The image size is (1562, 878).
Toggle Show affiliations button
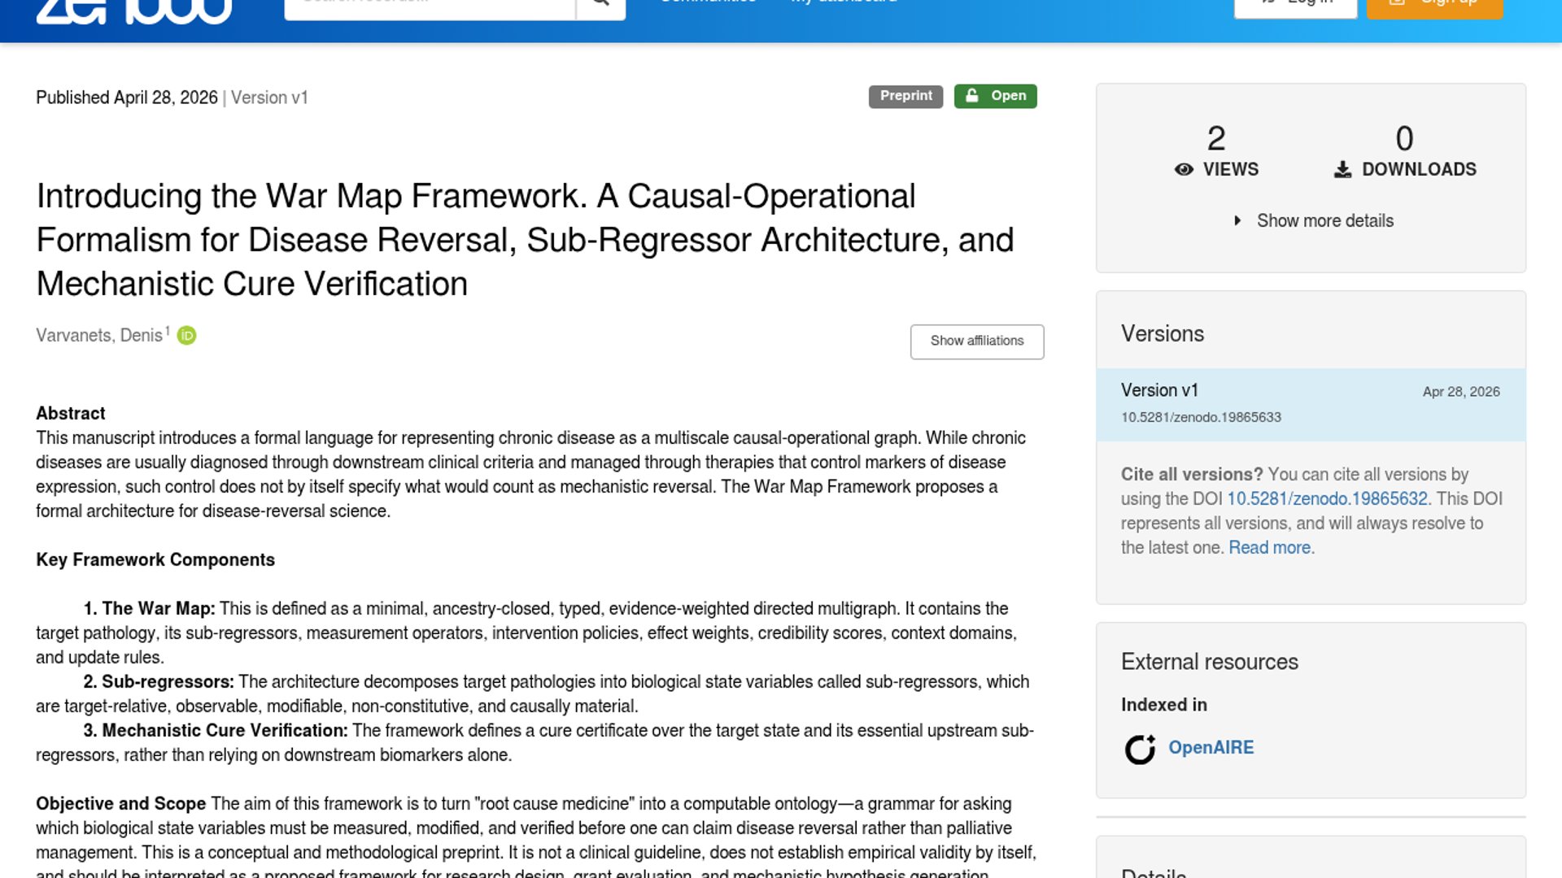[x=976, y=341]
